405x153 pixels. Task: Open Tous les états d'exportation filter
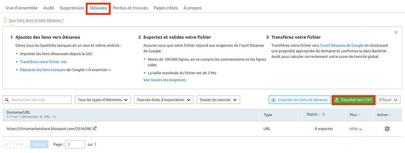click(x=164, y=100)
